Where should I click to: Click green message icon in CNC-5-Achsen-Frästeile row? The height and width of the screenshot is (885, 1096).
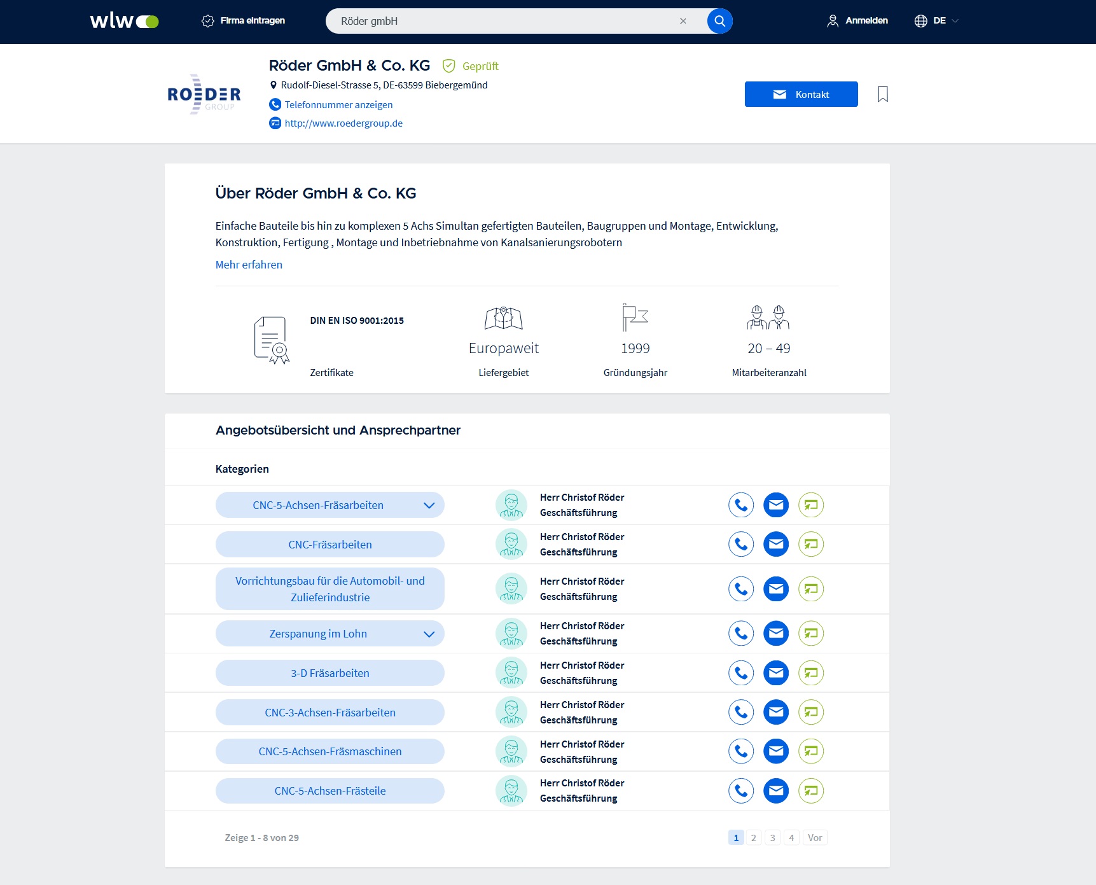pos(811,791)
